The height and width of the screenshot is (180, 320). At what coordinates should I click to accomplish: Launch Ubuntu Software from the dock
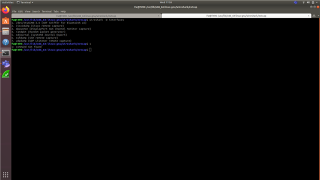click(x=5, y=21)
